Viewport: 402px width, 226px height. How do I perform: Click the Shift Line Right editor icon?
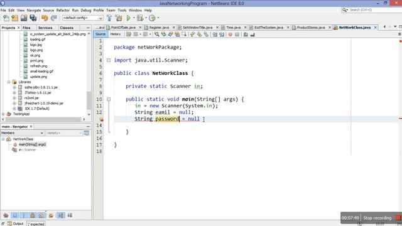[x=222, y=35]
